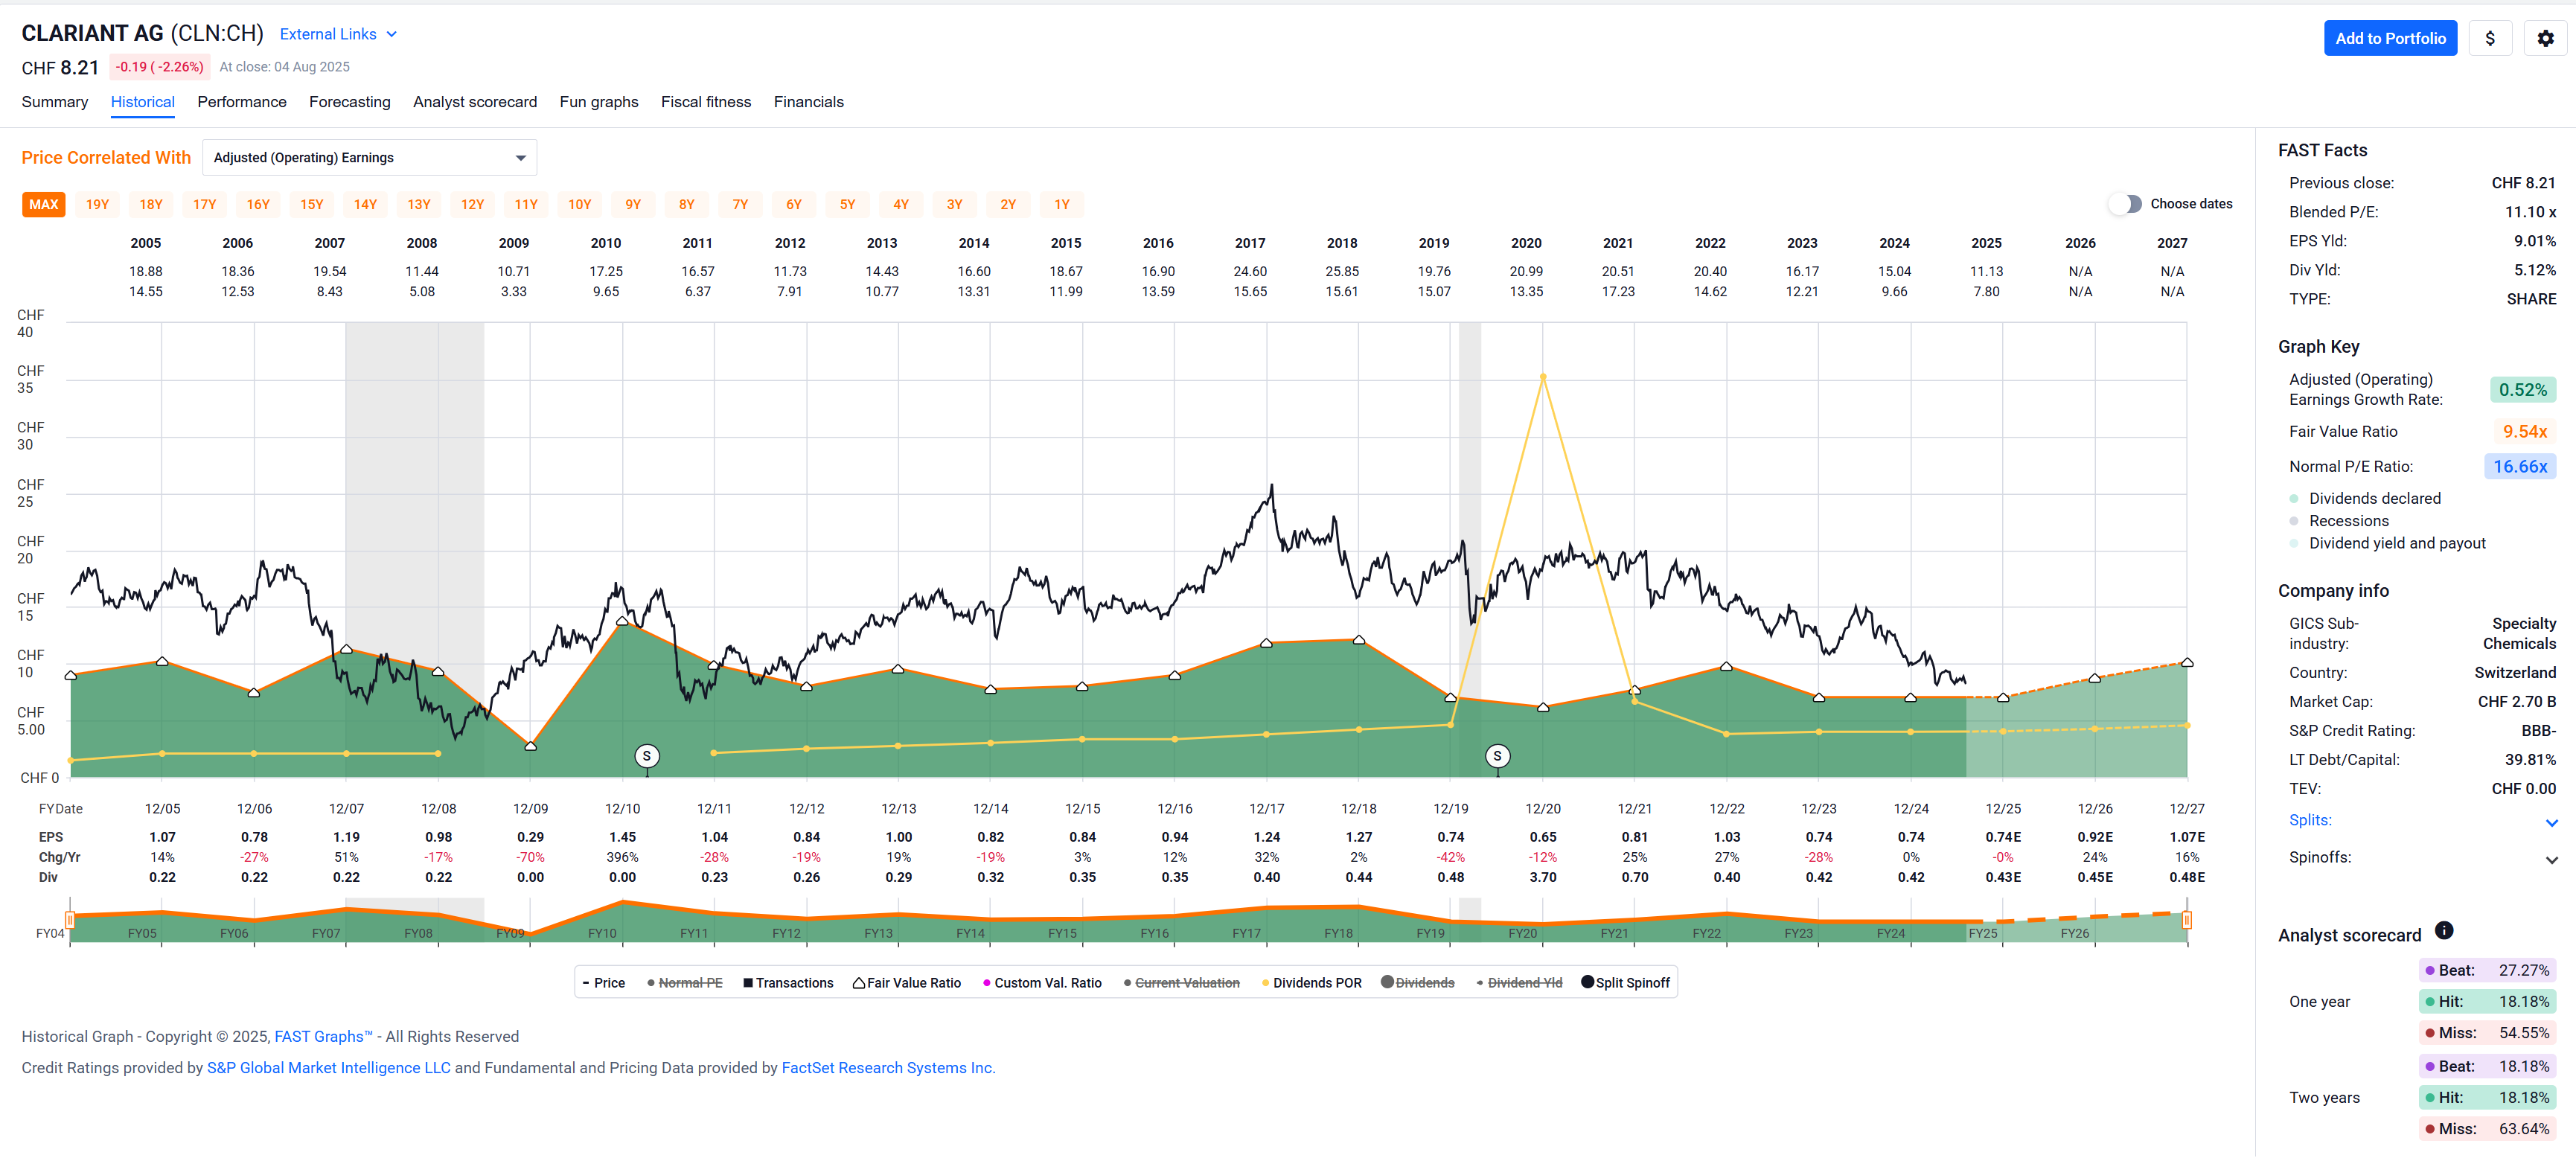
Task: Select 2Y time range
Action: (x=1008, y=205)
